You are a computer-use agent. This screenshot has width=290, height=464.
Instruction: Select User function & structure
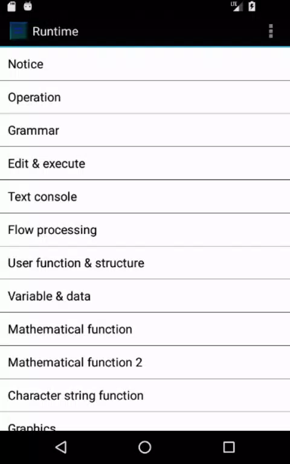tap(145, 263)
